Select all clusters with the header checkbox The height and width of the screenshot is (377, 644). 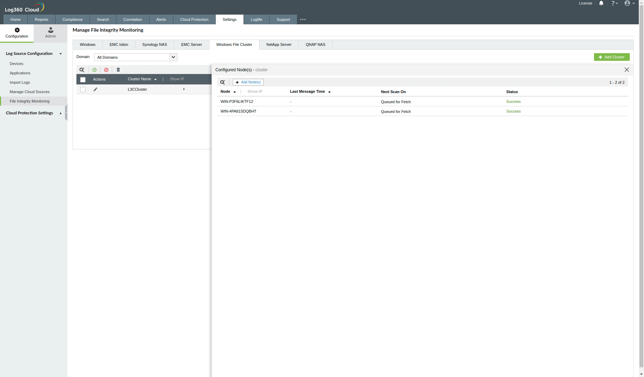point(83,80)
